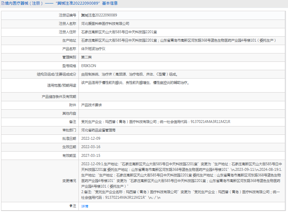288x212 pixels.
Task: Select the attachment value 产品技术要求
Action: [x=91, y=105]
